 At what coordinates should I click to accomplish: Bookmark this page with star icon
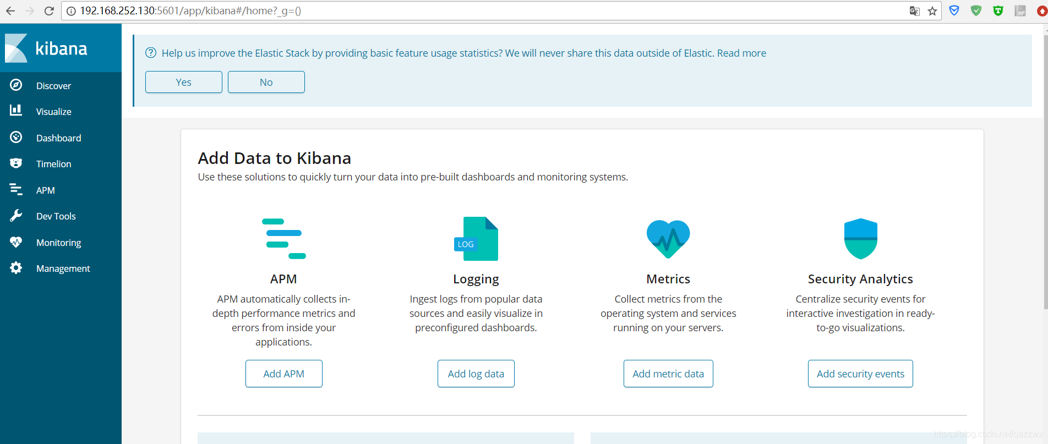pos(932,11)
